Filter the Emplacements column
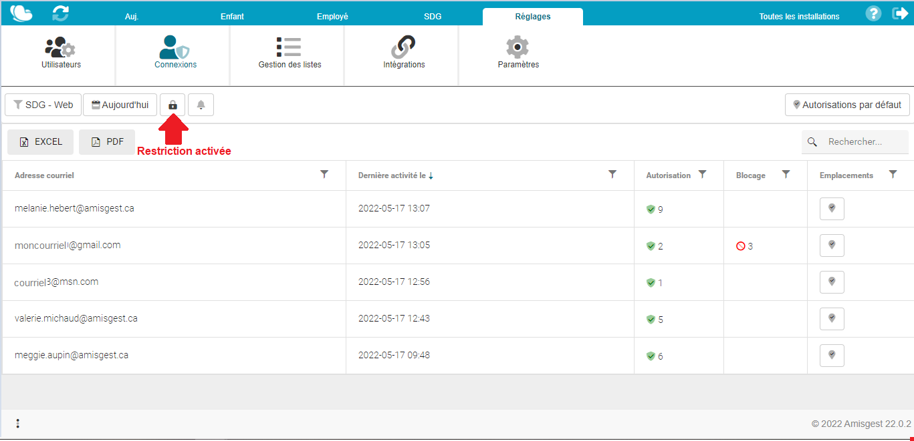914x441 pixels. click(893, 174)
